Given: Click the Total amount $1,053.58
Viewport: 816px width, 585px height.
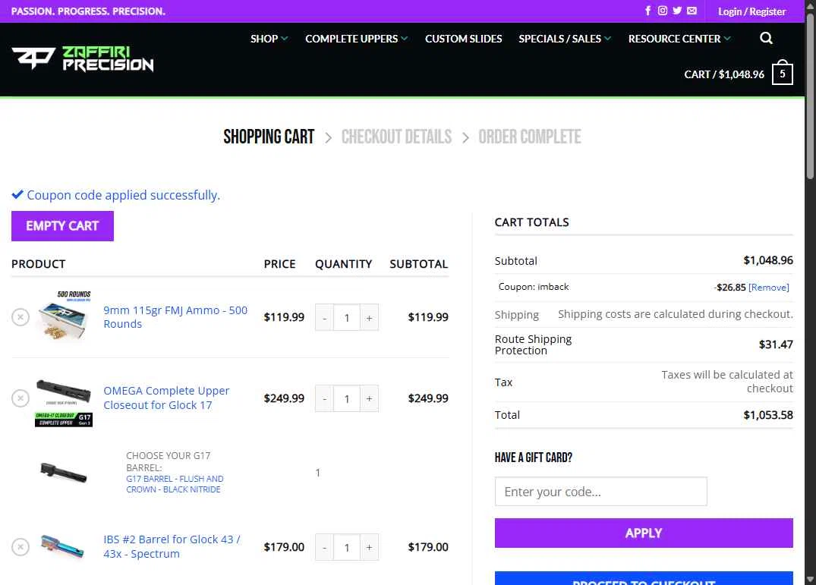Looking at the screenshot, I should pos(768,415).
